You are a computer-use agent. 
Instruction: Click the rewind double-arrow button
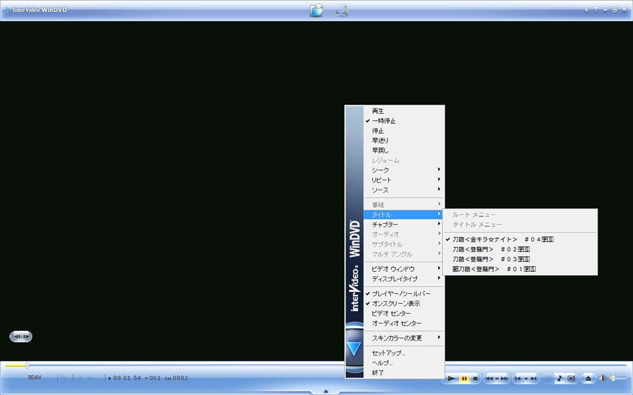(489, 378)
